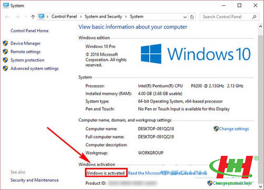
Task: Maximize the System window
Action: click(239, 6)
